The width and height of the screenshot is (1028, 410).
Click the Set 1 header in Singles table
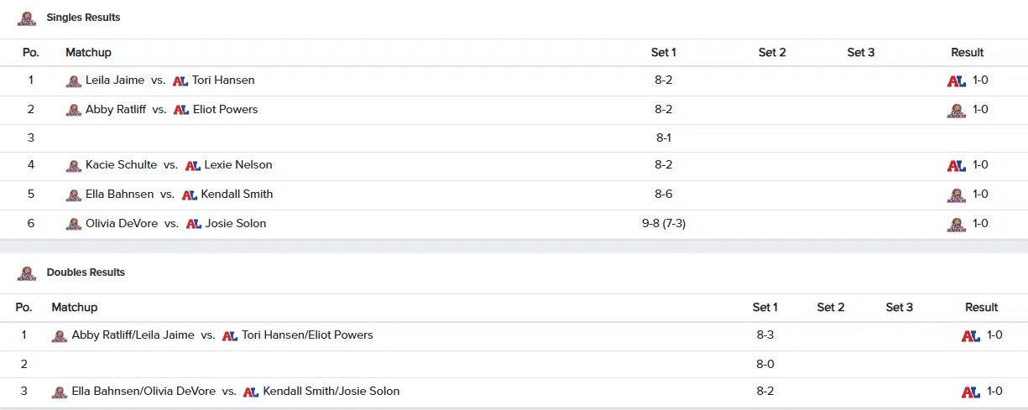tap(663, 53)
